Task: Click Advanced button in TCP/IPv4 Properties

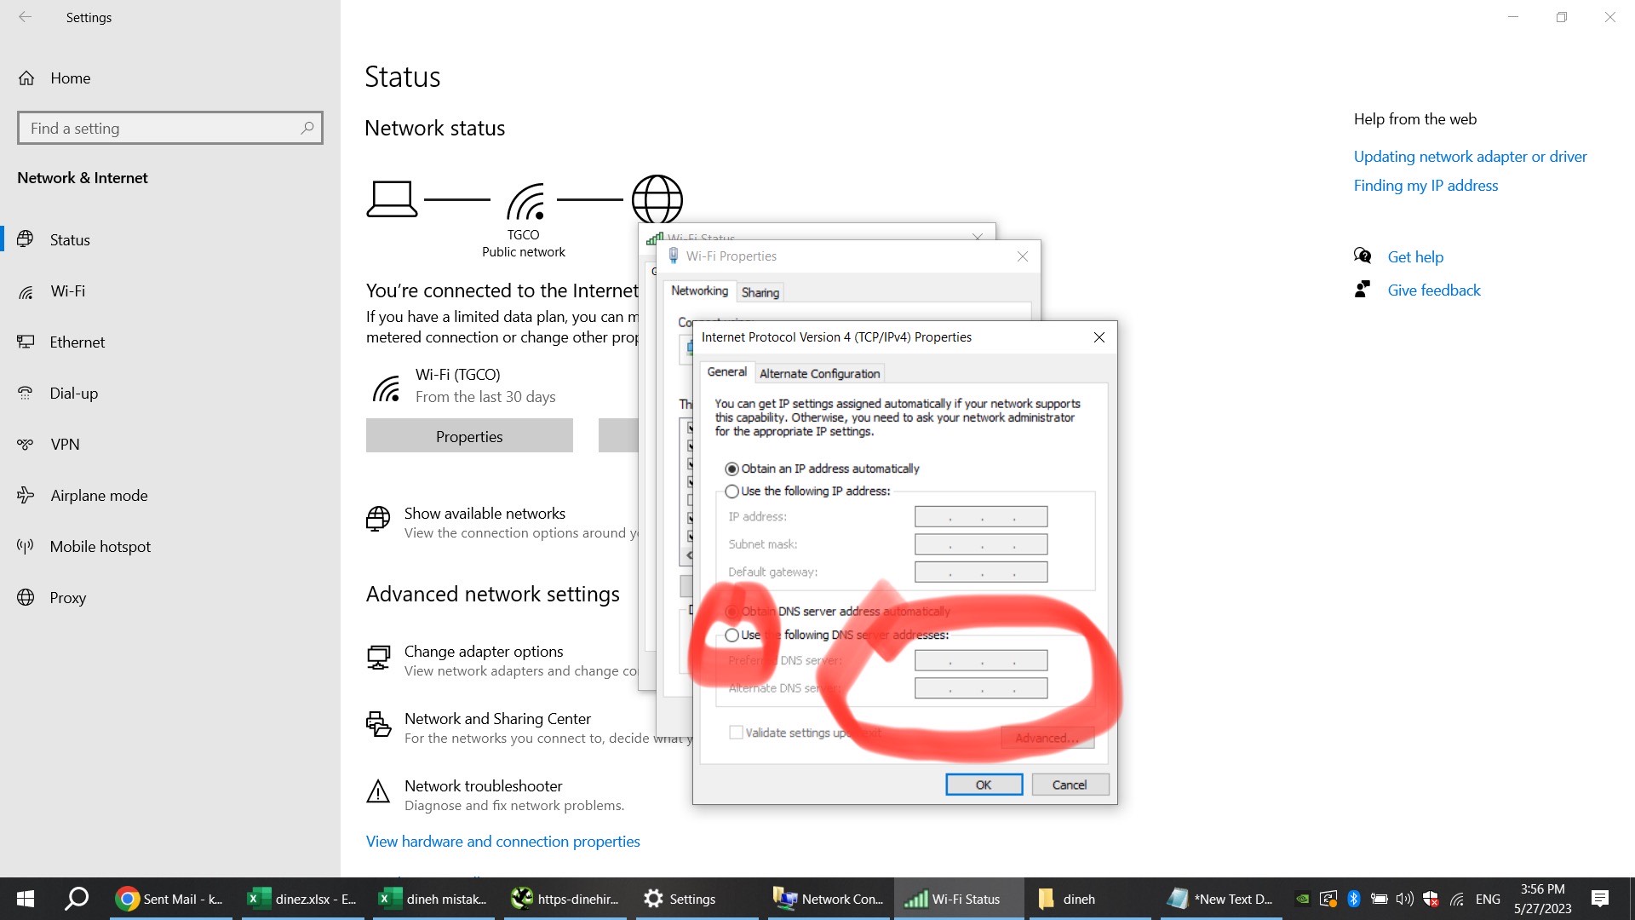Action: [x=1044, y=738]
